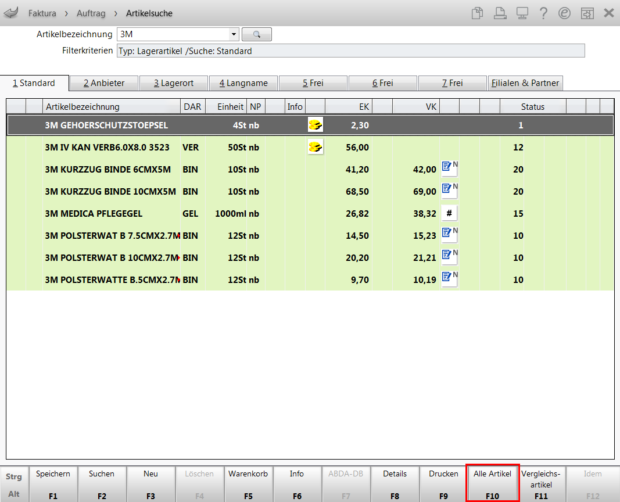Open Warenkorb with F5 button
This screenshot has height=502, width=620.
[x=248, y=485]
